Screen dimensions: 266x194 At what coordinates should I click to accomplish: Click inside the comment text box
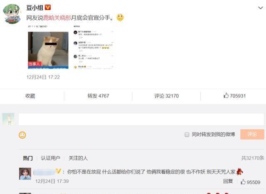tap(141, 119)
